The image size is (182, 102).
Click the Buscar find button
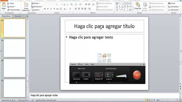tap(171, 3)
